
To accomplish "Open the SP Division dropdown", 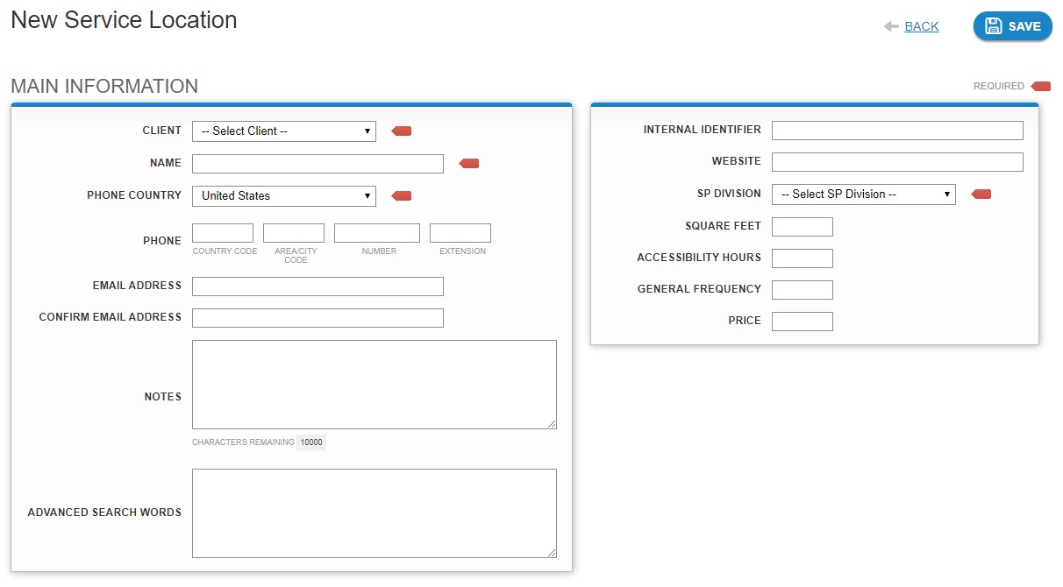I will 863,194.
